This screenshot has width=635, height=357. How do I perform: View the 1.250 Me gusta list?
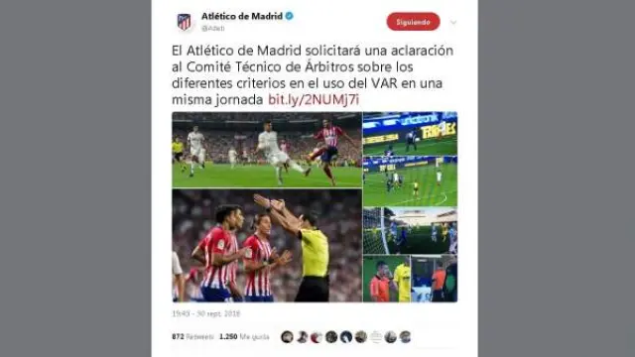pos(244,337)
